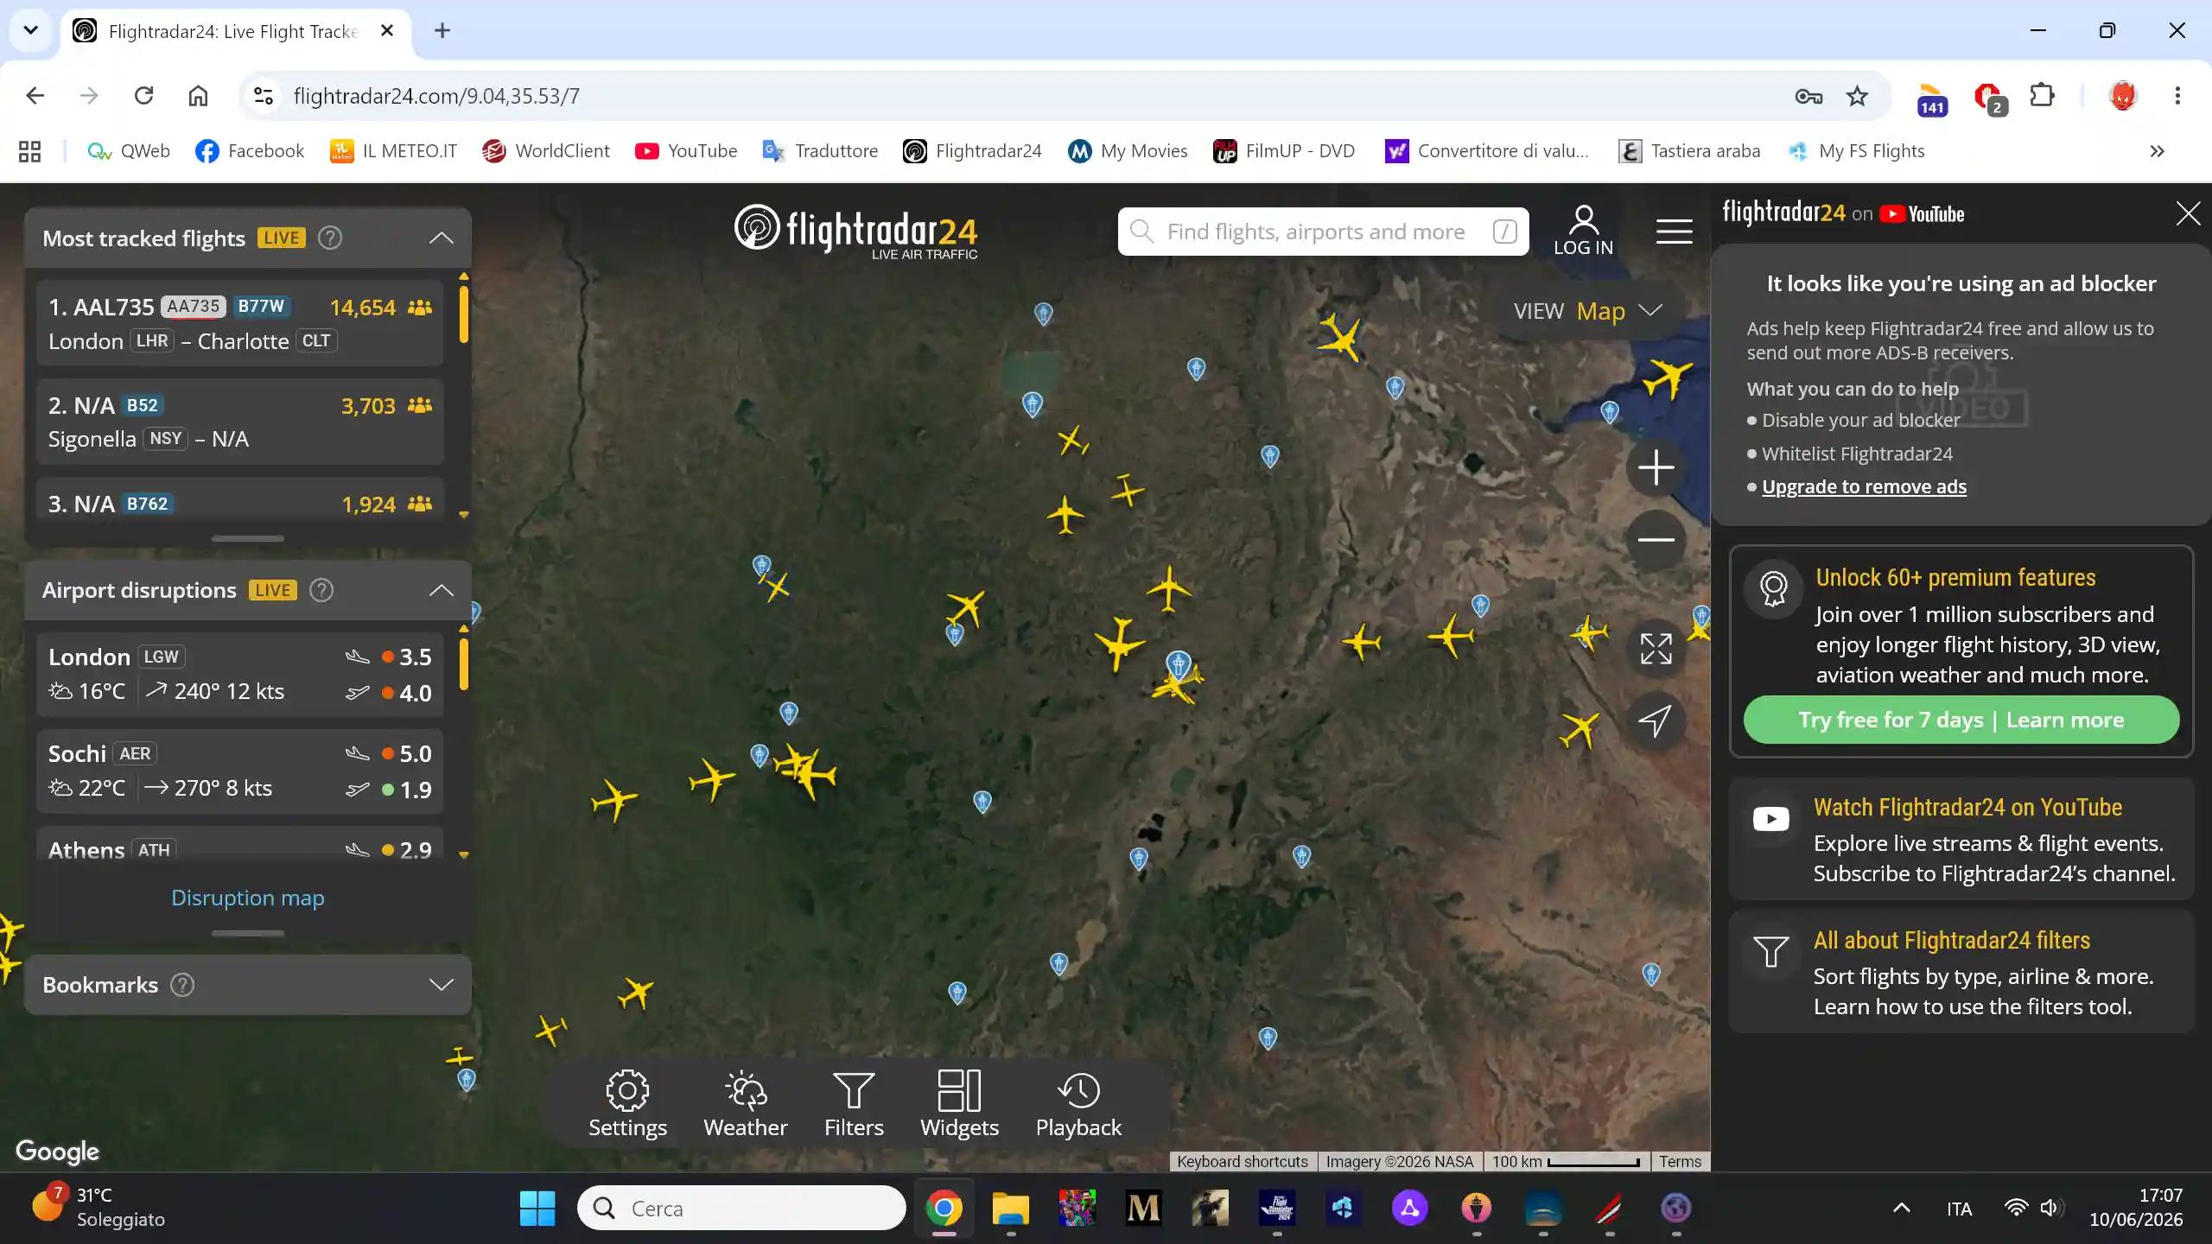Open Chrome extensions puzzle icon
Image resolution: width=2212 pixels, height=1244 pixels.
[x=2042, y=96]
